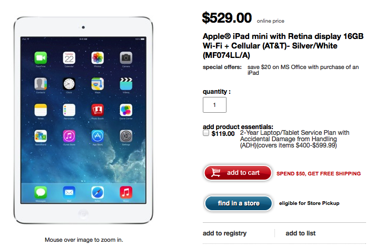Click the Safari compass icon in dock
The width and height of the screenshot is (374, 246).
tap(97, 192)
